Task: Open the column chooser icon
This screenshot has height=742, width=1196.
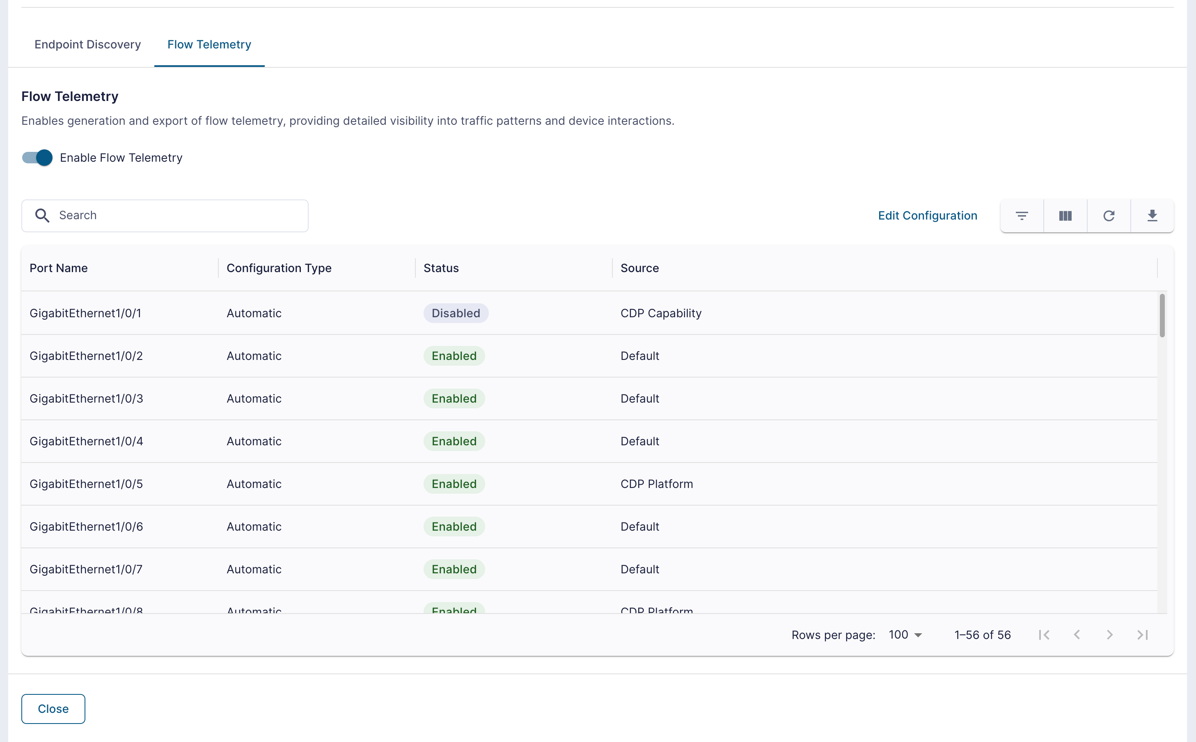Action: point(1065,216)
